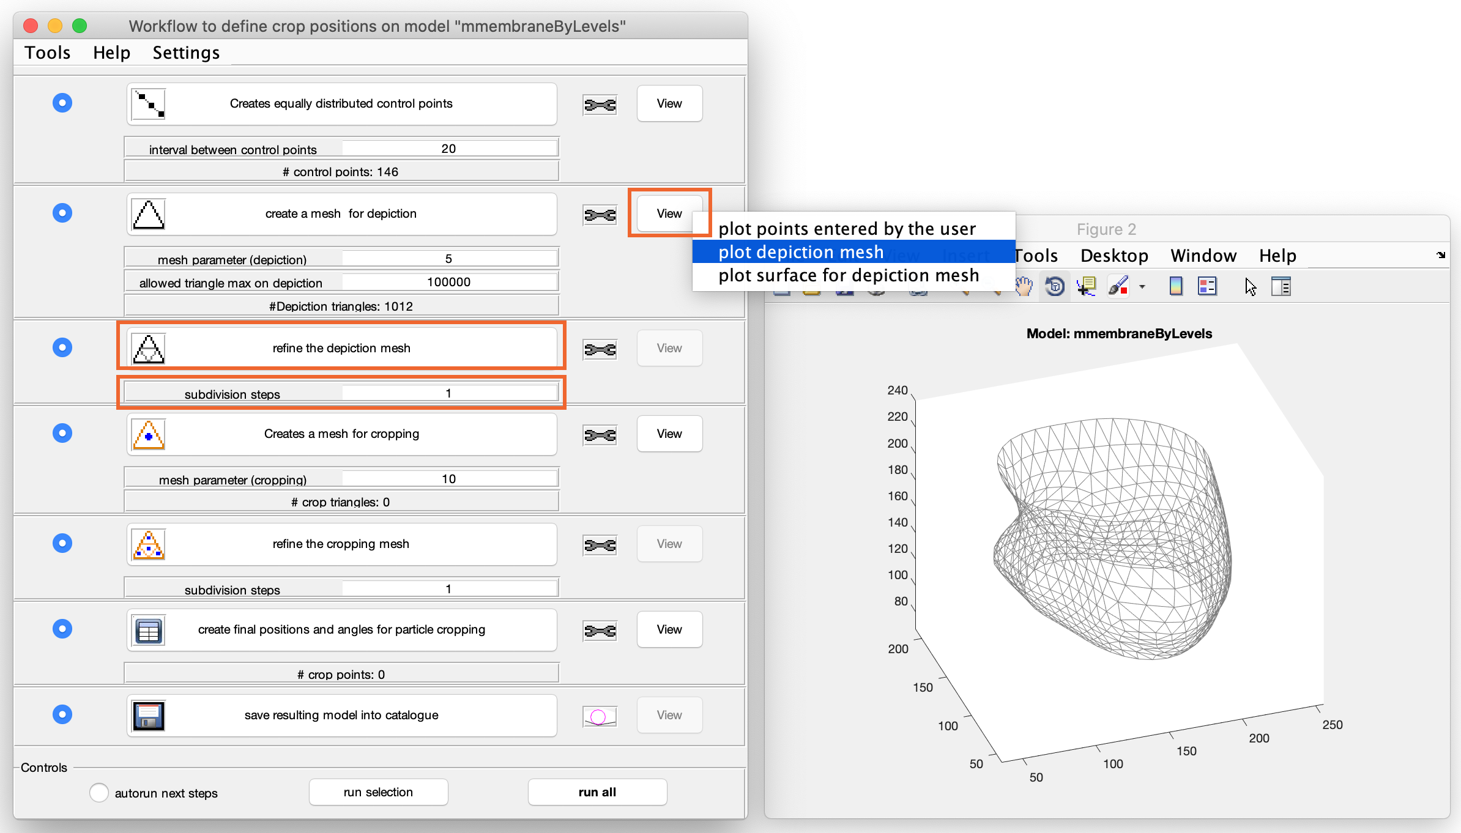The image size is (1461, 833).
Task: Toggle radio button for 'refine the depiction mesh'
Action: (62, 347)
